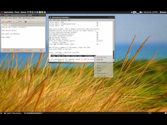The image size is (167, 125).
Task: Click the terminal prompt input line
Action: (62, 61)
